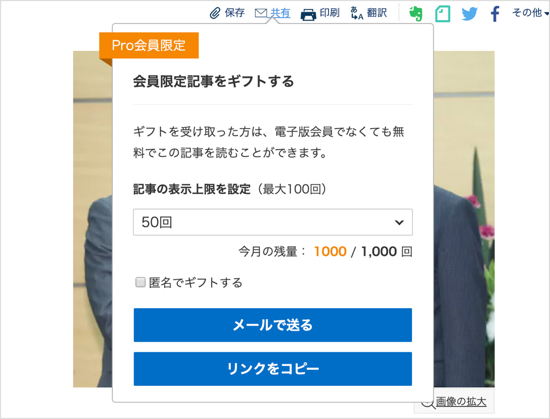Select 印刷 label in toolbar

(x=330, y=13)
